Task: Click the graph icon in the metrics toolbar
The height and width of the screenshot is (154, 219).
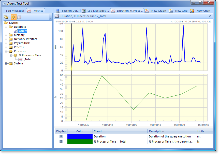Action: [x=19, y=17]
